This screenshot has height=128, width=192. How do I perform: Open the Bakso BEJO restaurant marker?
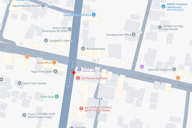54,62
